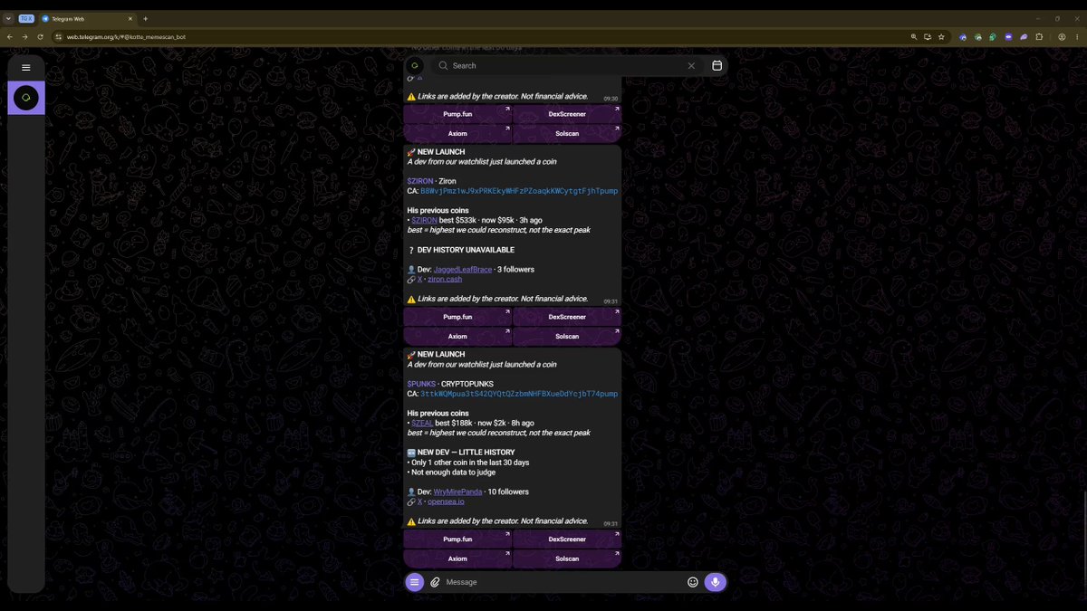Open the $ZEAL previous coin link

pos(422,423)
